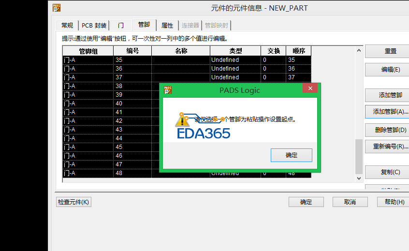409x251 pixels.
Task: Click the Undefined type cell in row 36
Action: (235, 69)
